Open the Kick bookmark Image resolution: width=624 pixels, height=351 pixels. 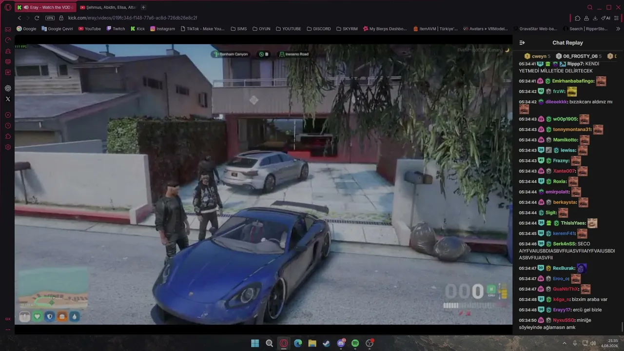tap(137, 29)
